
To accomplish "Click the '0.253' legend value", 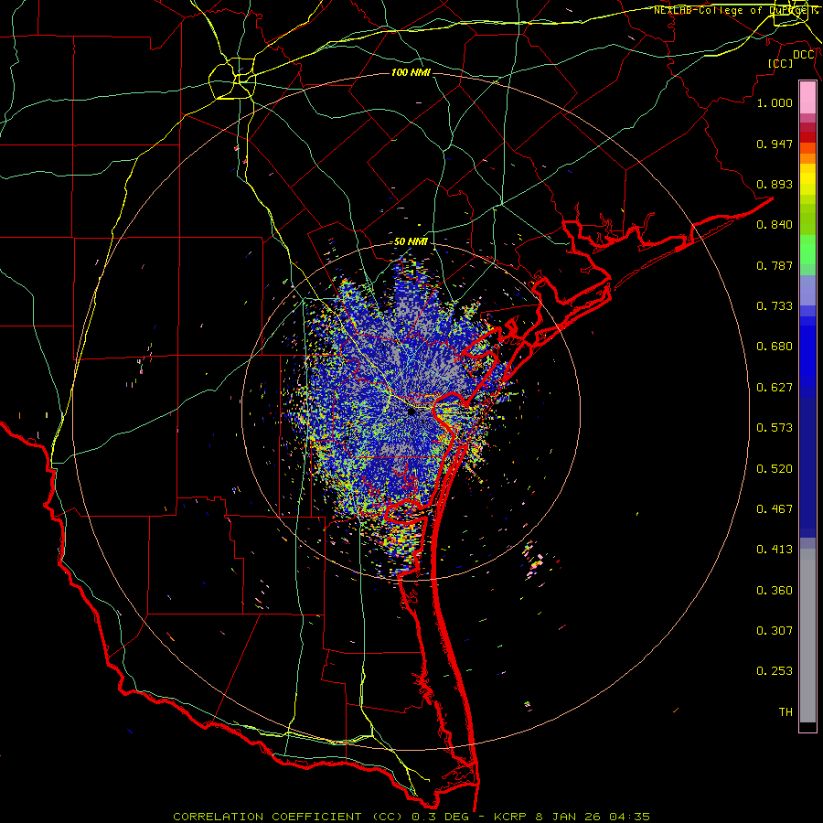I will coord(775,671).
